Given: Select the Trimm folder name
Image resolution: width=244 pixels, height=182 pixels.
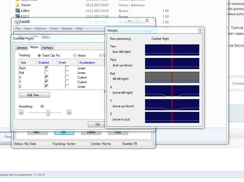Looking at the screenshot, I should click(x=26, y=5).
